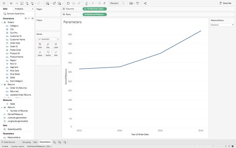Open the Automatic mark type dropdown
Screen dimensions: 236x148
(48, 39)
